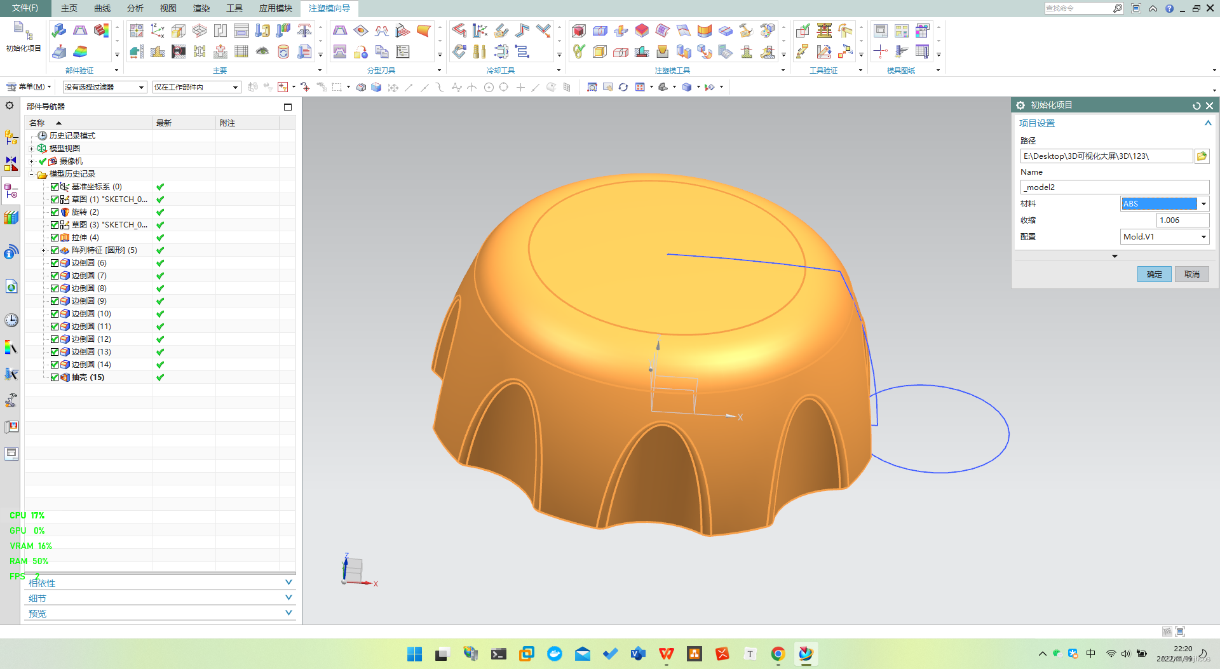
Task: Click the 收缩 value field 1.006
Action: pyautogui.click(x=1183, y=220)
